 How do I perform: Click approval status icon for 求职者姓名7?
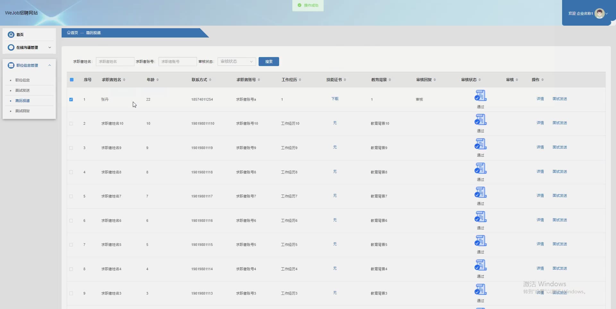[480, 192]
